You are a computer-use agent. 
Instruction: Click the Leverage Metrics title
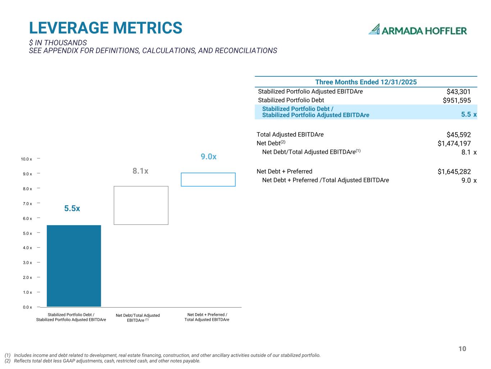[106, 28]
